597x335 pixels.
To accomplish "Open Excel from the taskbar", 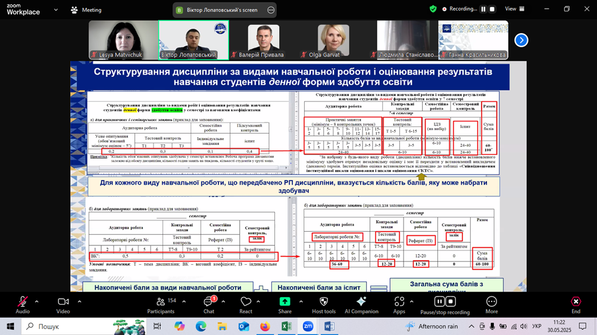I will click(286, 326).
